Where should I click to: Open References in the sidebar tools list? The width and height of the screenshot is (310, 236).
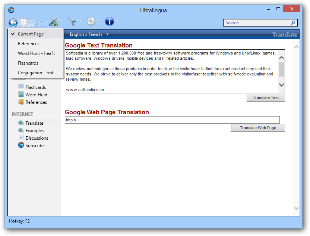coord(36,102)
